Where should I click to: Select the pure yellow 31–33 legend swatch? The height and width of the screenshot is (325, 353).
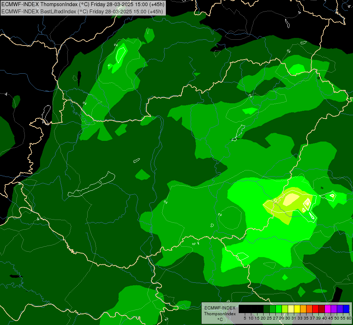point(297,309)
